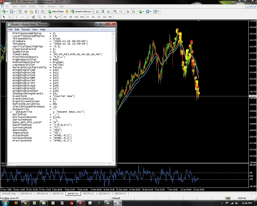257x206 pixels.
Task: Switch to the USDCHF,H4 chart tab
Action: (26, 194)
